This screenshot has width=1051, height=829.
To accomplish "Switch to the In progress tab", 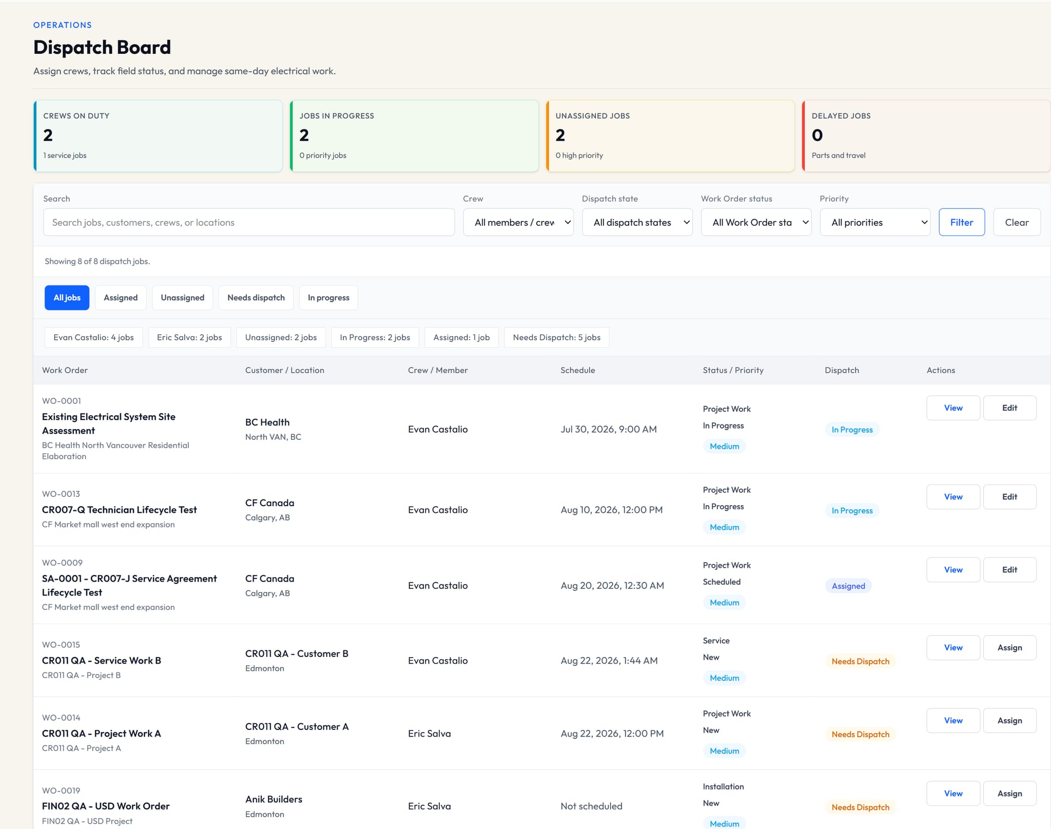I will tap(328, 298).
